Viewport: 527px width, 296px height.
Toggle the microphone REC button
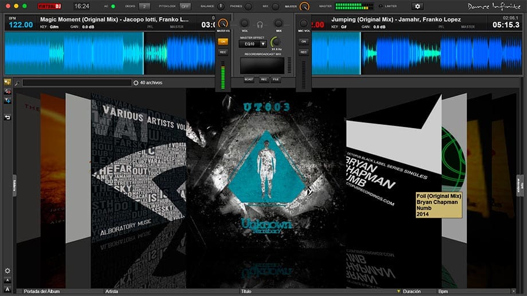304,53
